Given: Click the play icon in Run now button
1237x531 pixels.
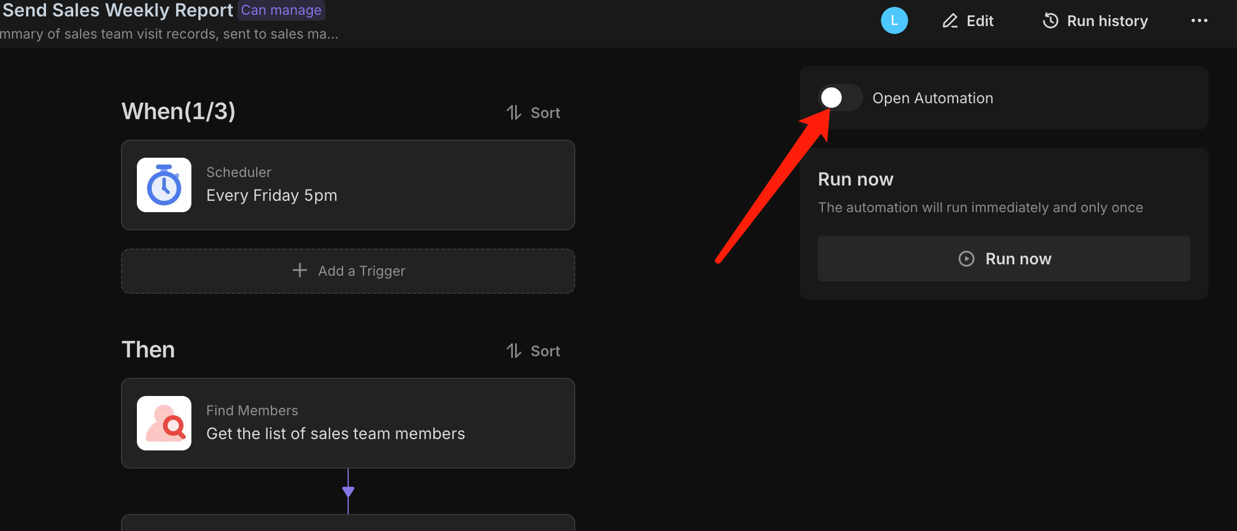Looking at the screenshot, I should tap(967, 259).
